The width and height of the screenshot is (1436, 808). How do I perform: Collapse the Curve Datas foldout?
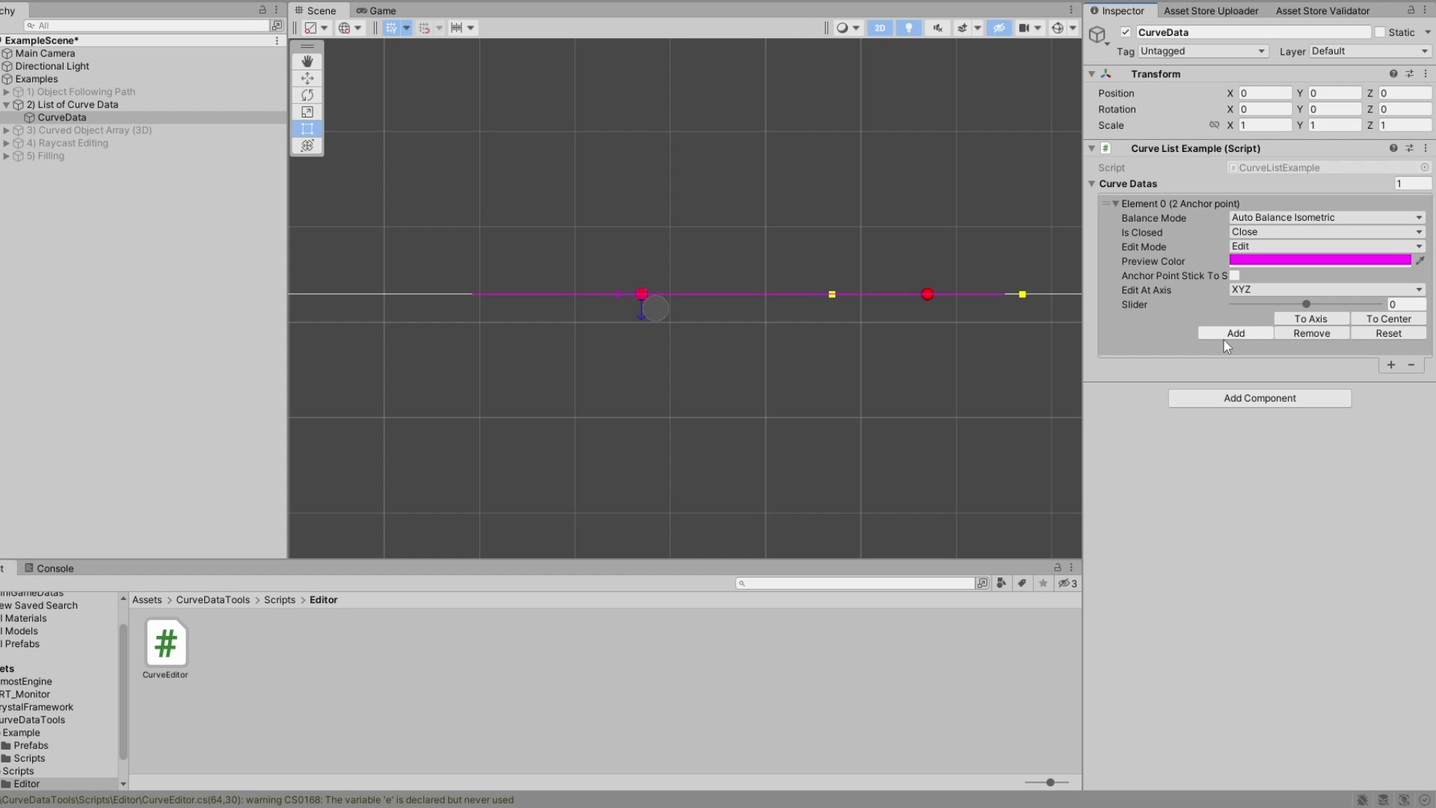tap(1092, 183)
